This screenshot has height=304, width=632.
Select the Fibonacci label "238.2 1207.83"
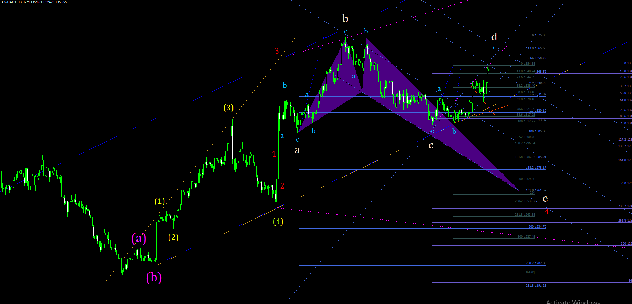[536, 263]
